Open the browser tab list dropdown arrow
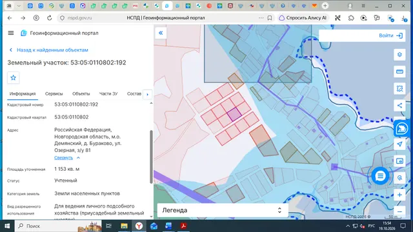413x232 pixels. tap(19, 6)
